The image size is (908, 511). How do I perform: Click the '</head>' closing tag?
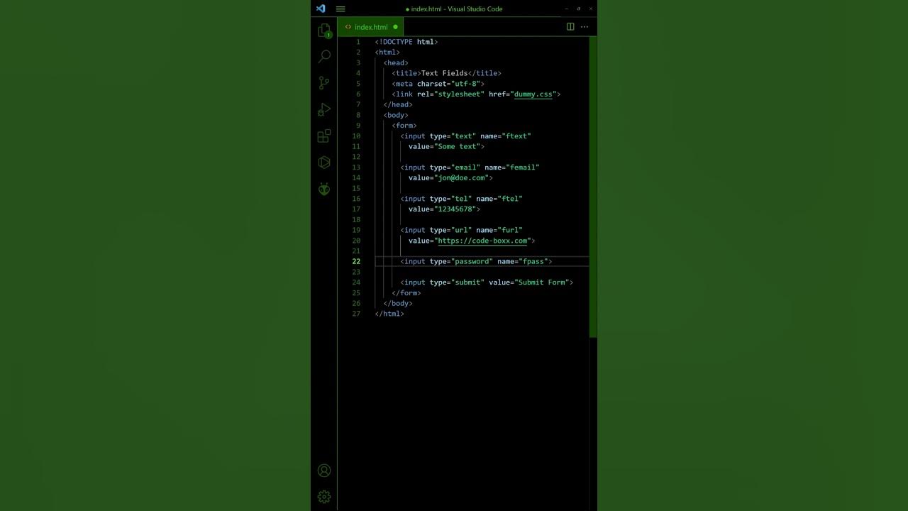[398, 104]
